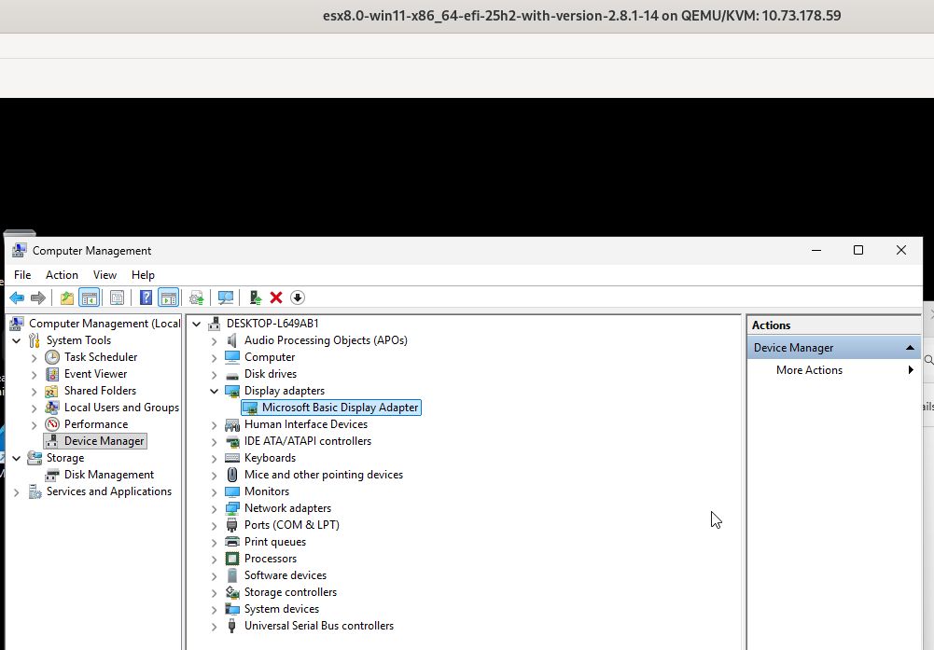The image size is (934, 650).
Task: Click the IDE ATA/ATAPI controllers icon
Action: coord(232,441)
